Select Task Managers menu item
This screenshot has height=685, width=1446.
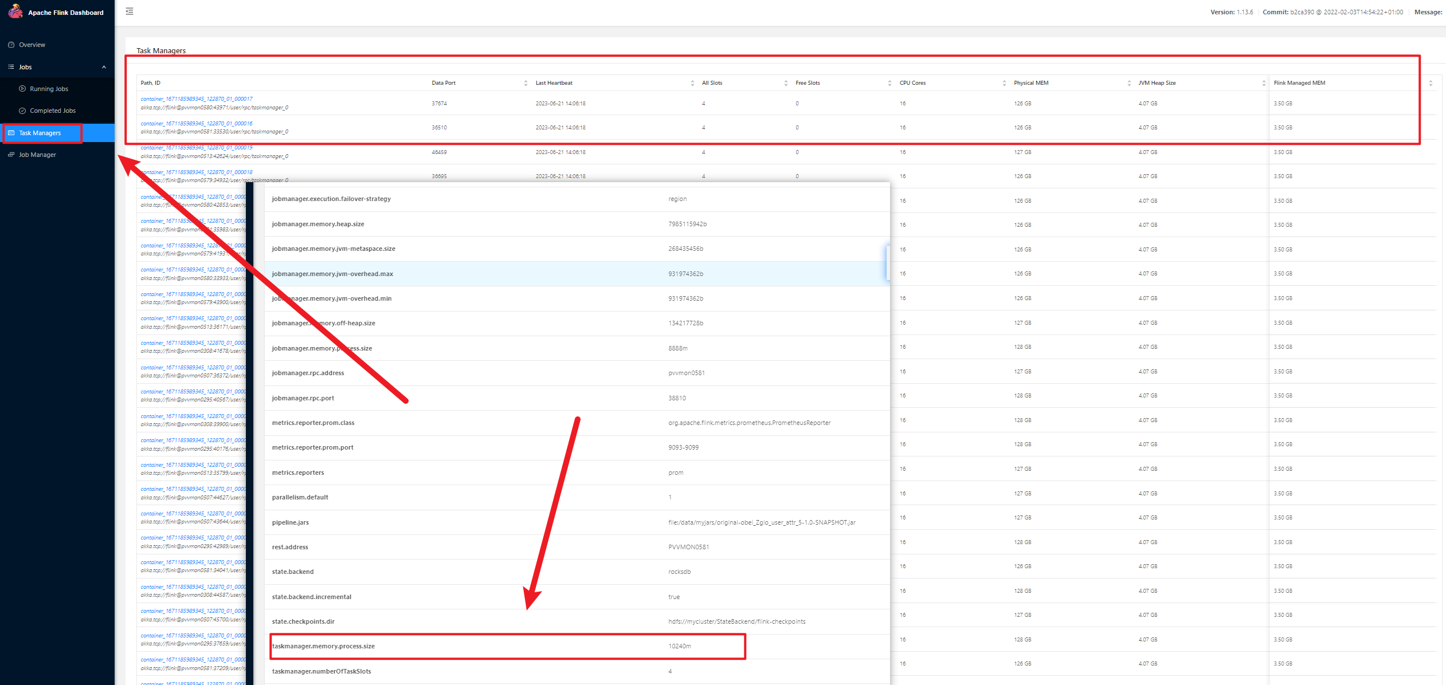(x=57, y=133)
